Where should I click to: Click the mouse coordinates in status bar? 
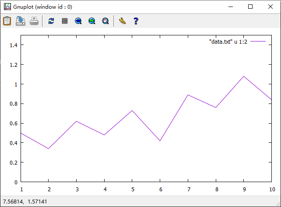25,202
